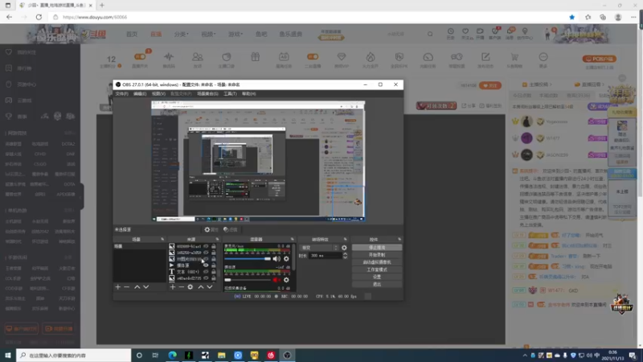Open the Edit menu in OBS
The height and width of the screenshot is (362, 643).
140,93
